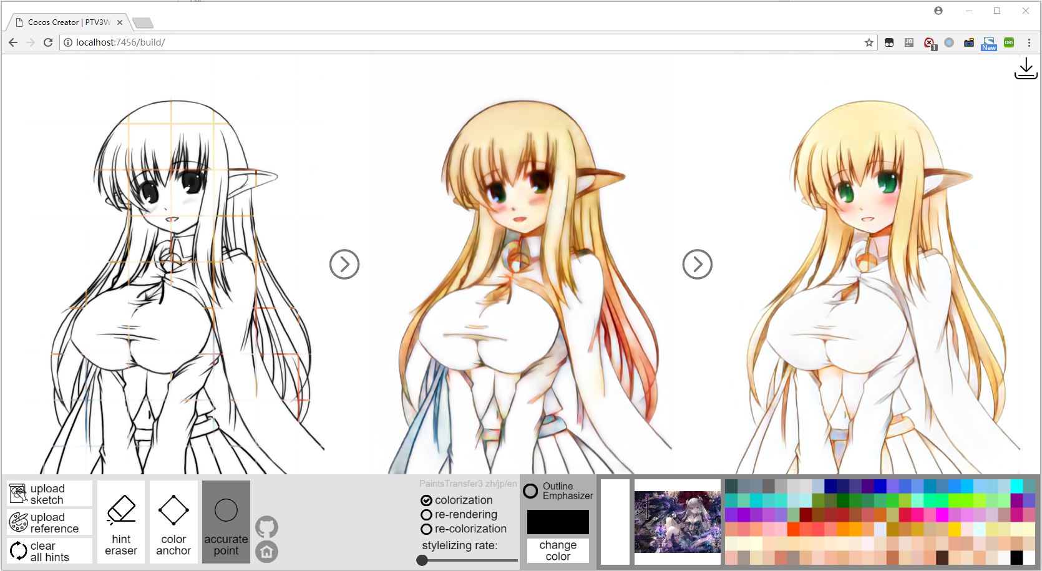
Task: View site information icon in address bar
Action: [68, 42]
